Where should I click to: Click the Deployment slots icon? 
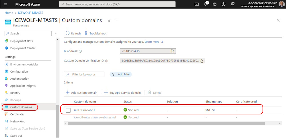pos(6,41)
